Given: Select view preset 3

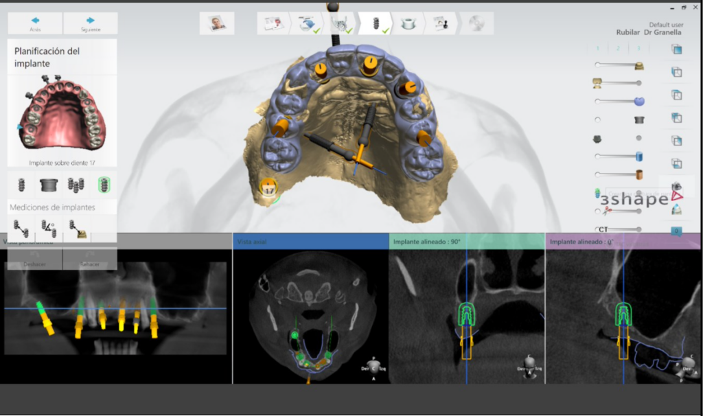Looking at the screenshot, I should tap(638, 49).
